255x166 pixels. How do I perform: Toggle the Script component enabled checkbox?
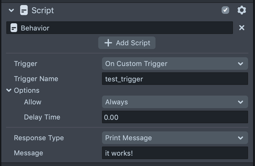point(225,10)
